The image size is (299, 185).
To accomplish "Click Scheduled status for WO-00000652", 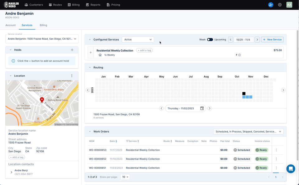I will coord(242,159).
